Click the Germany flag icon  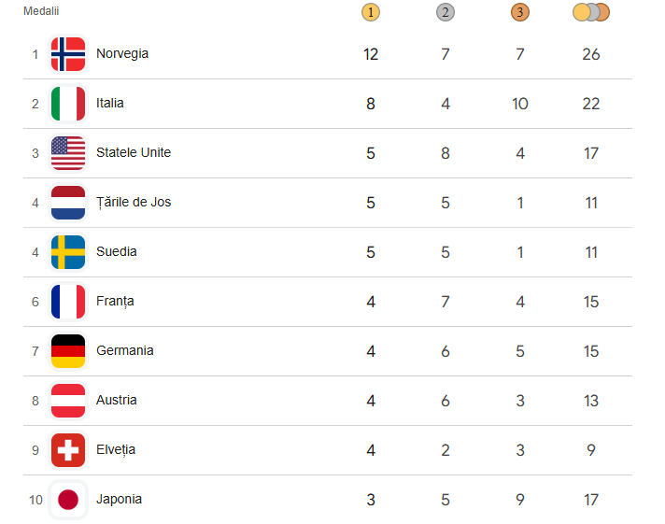pos(68,351)
